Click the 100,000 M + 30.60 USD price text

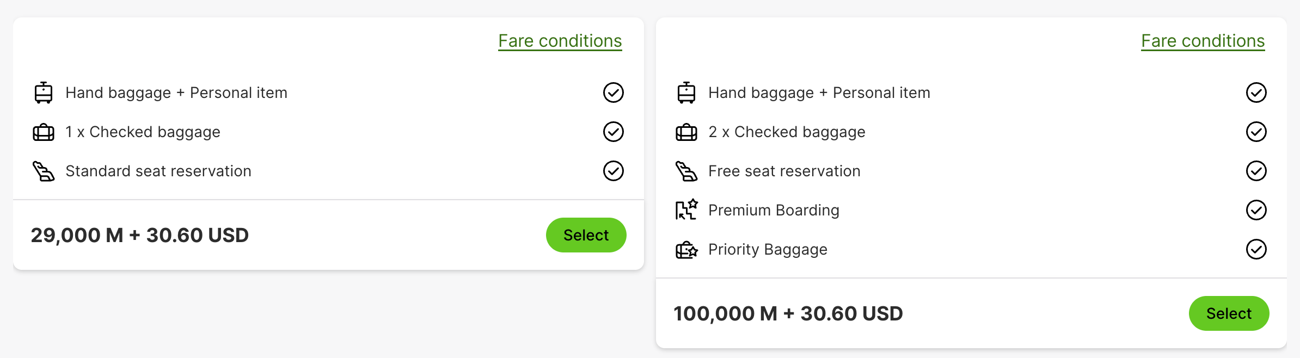[x=788, y=313]
